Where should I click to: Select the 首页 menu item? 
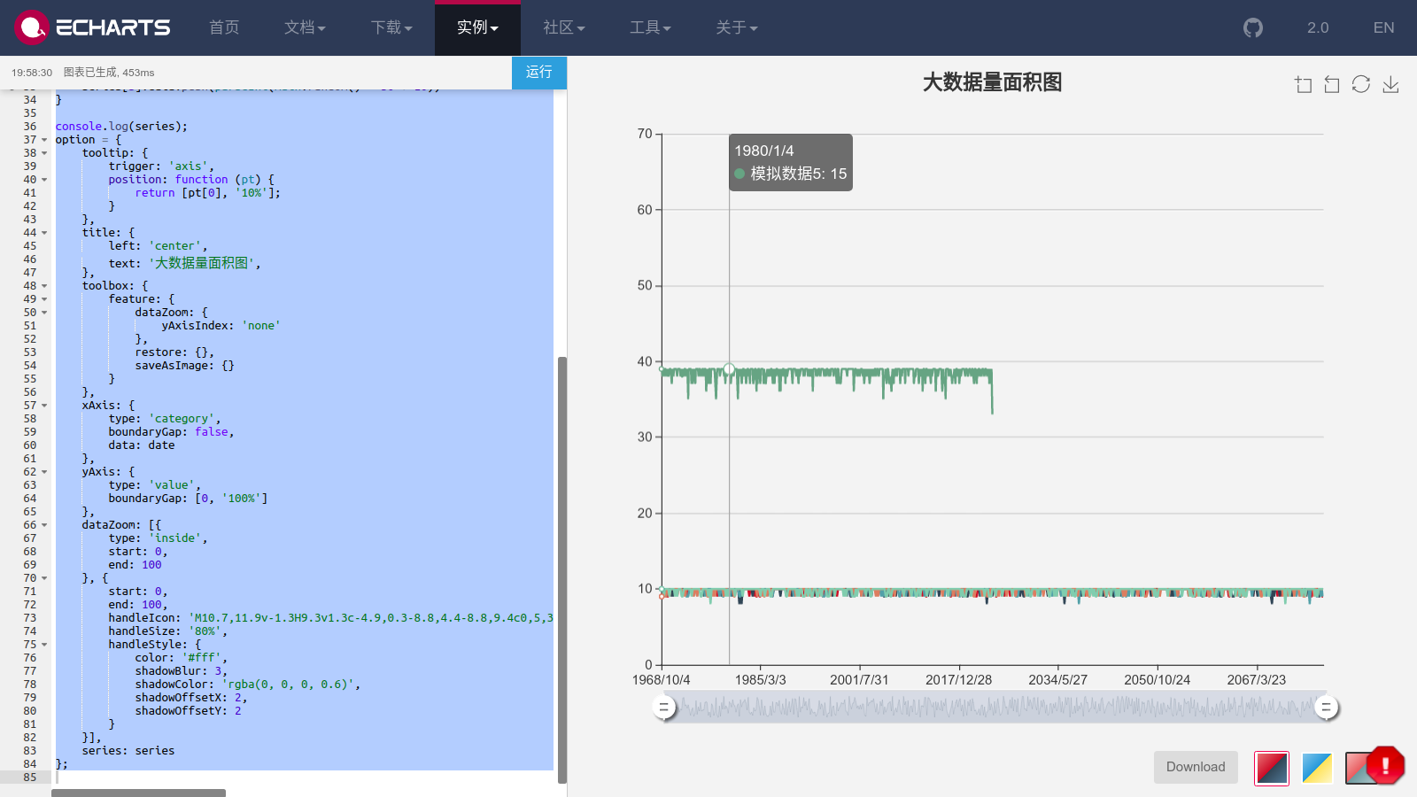(x=223, y=27)
